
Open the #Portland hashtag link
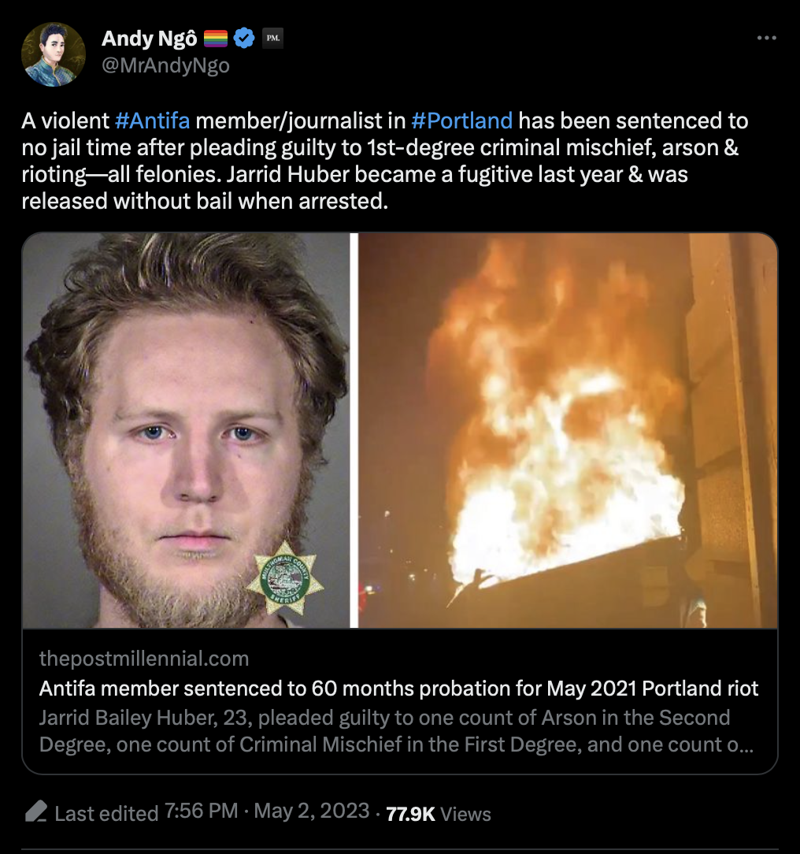461,121
